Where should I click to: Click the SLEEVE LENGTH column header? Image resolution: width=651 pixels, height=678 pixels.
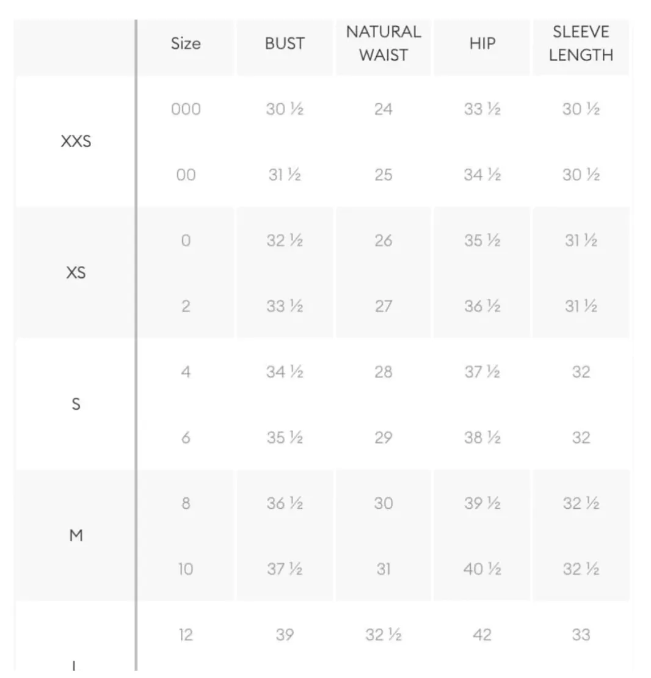(581, 43)
